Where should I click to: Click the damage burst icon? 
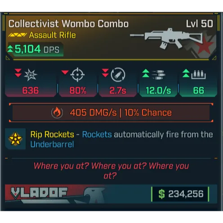click(x=31, y=75)
